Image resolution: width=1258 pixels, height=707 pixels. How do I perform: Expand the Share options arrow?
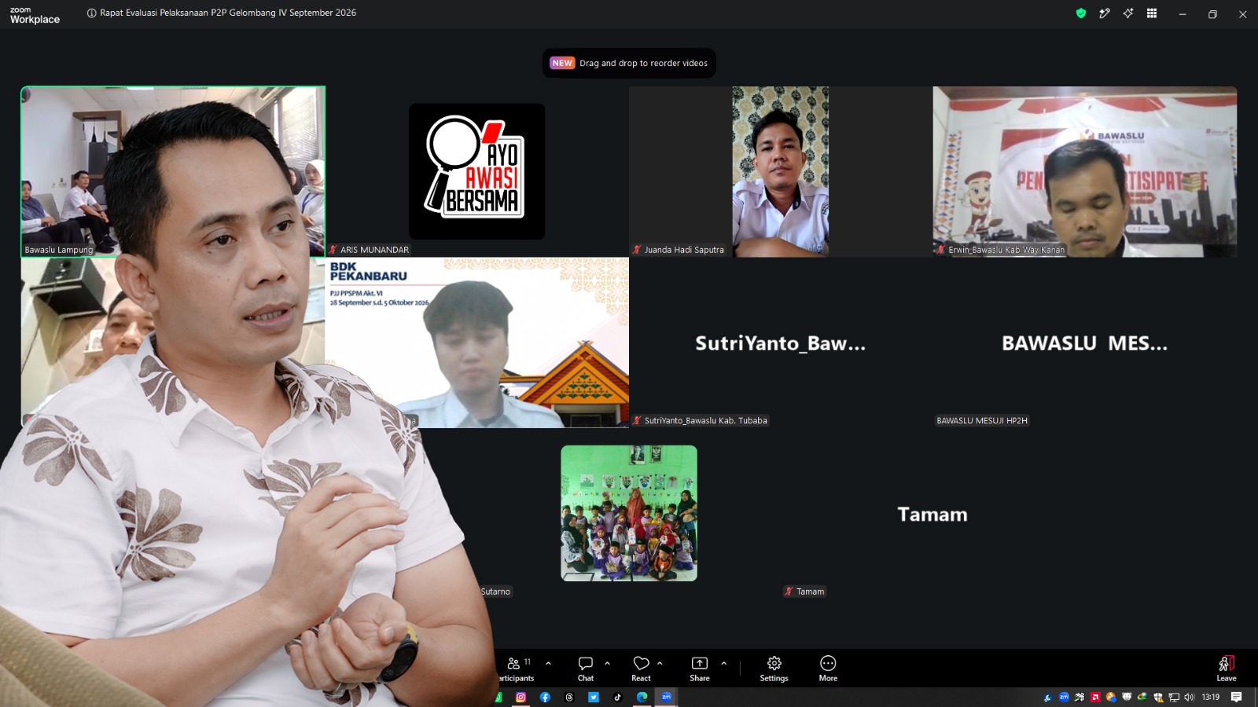pyautogui.click(x=723, y=663)
